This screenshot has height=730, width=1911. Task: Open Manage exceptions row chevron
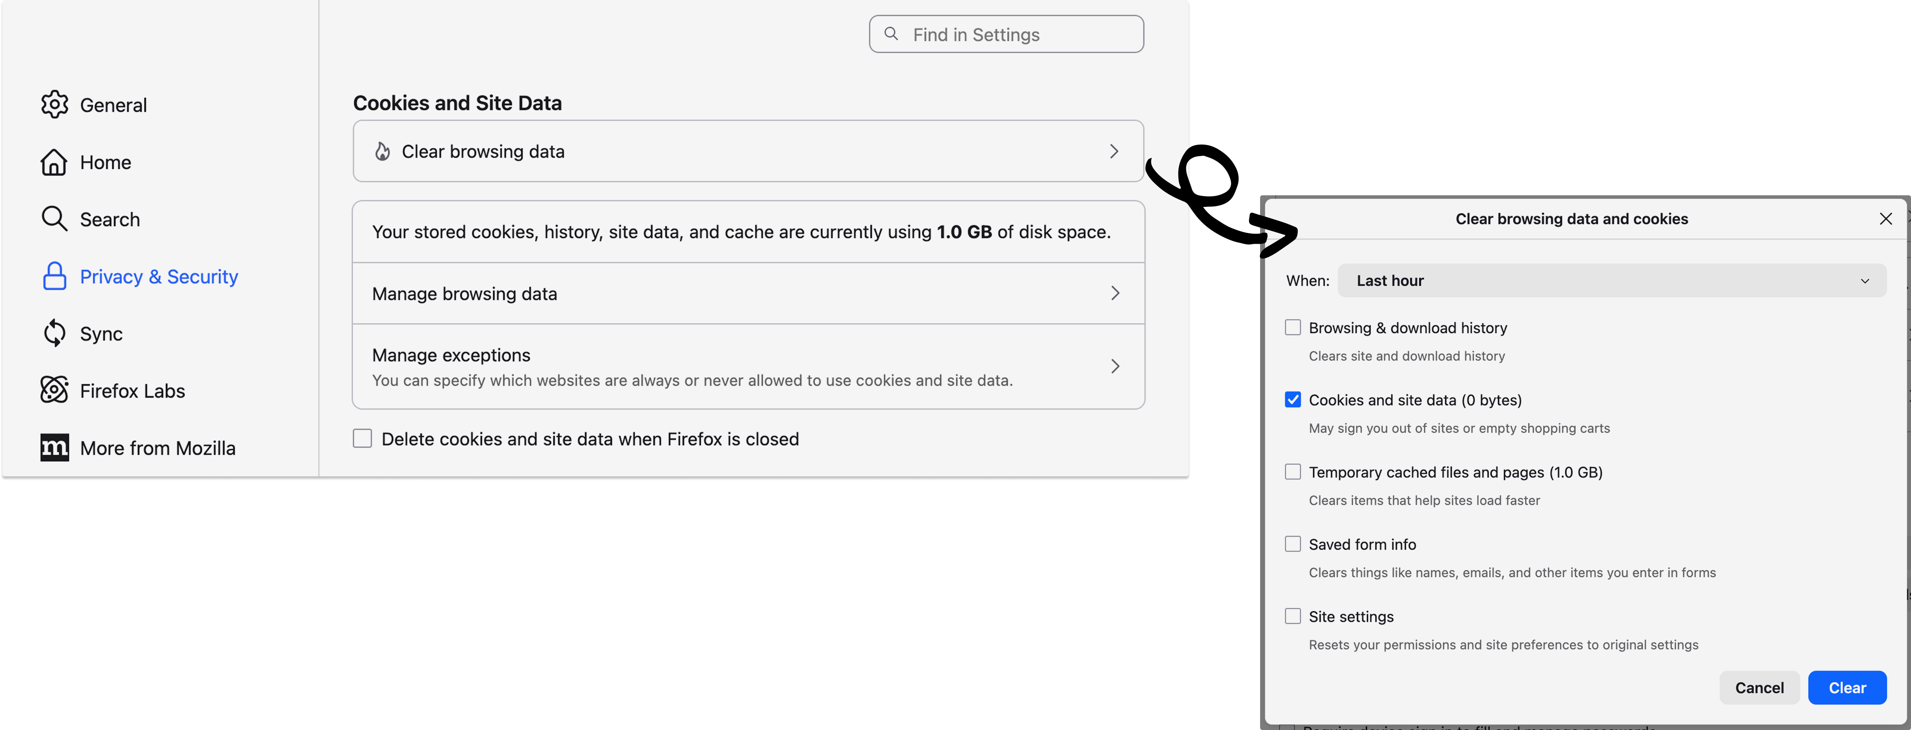coord(1114,366)
